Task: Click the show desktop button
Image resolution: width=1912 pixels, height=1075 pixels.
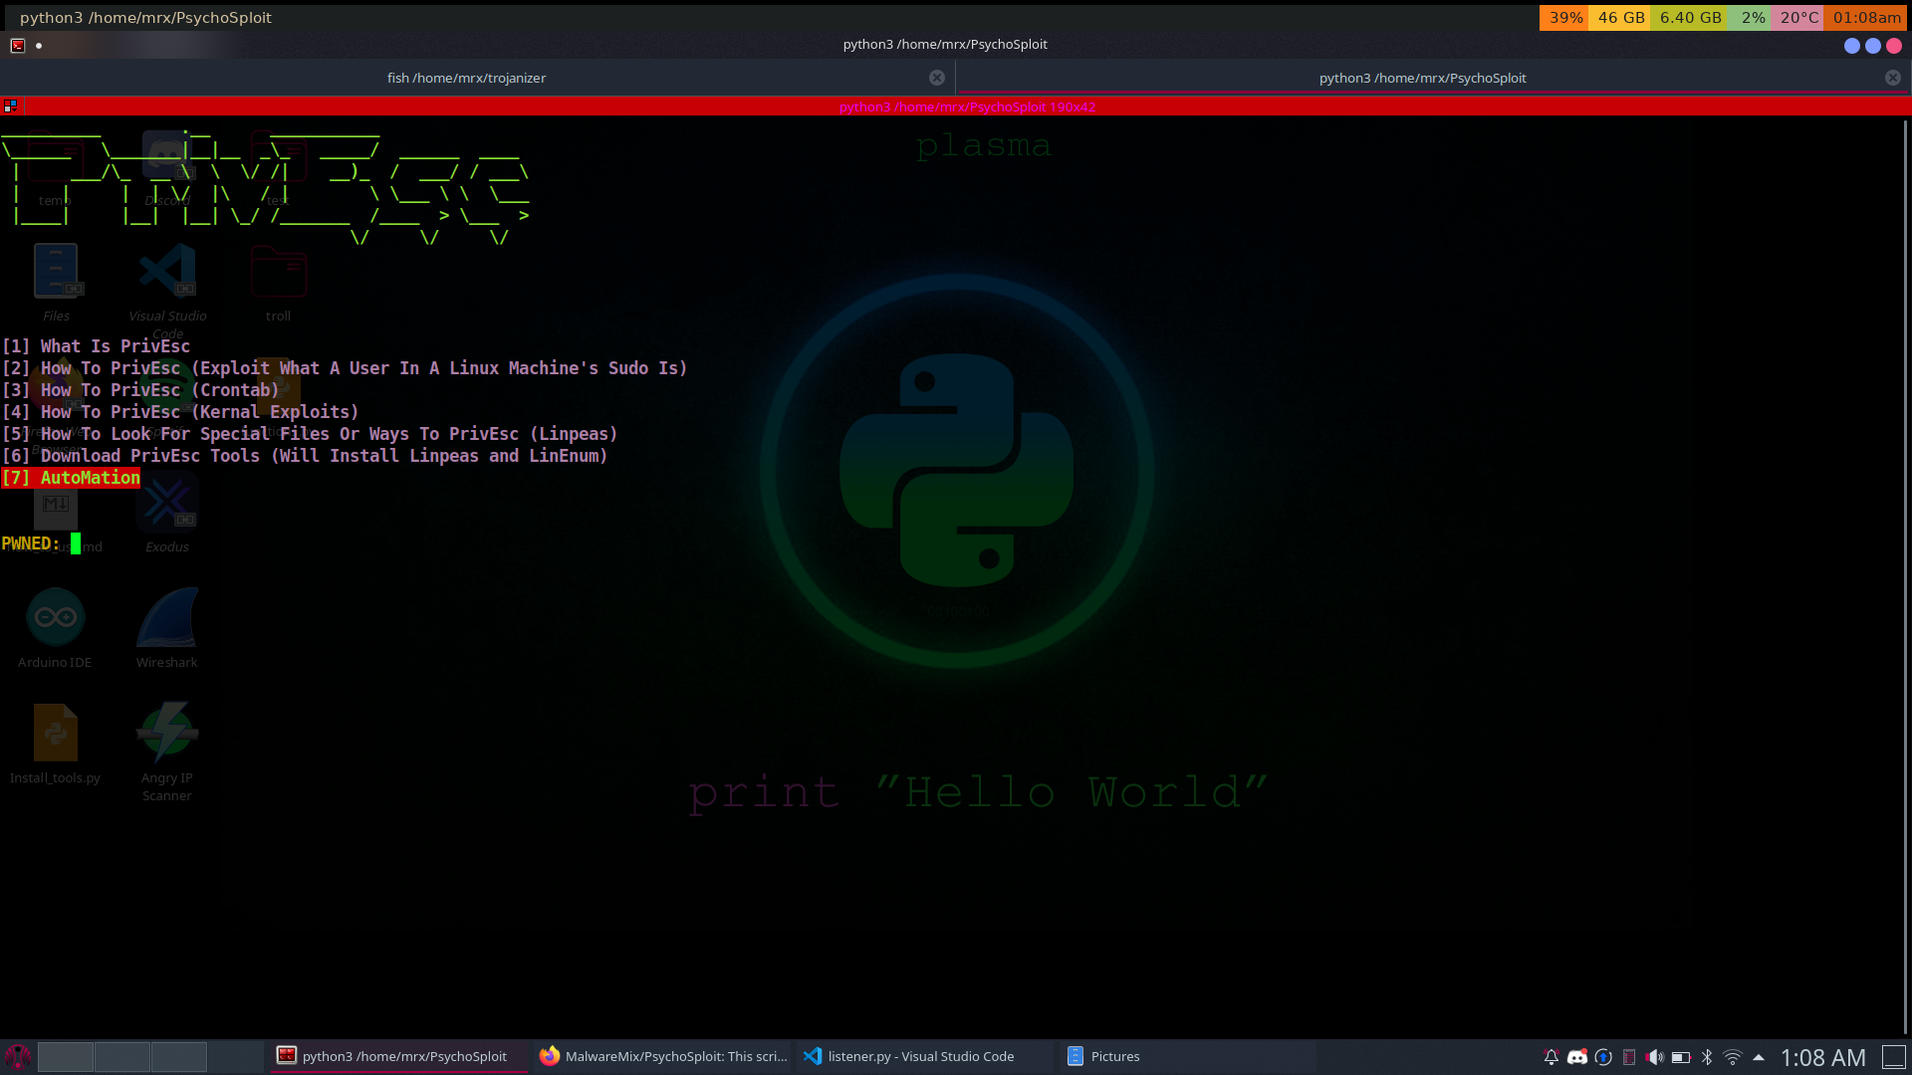Action: [x=1893, y=1057]
